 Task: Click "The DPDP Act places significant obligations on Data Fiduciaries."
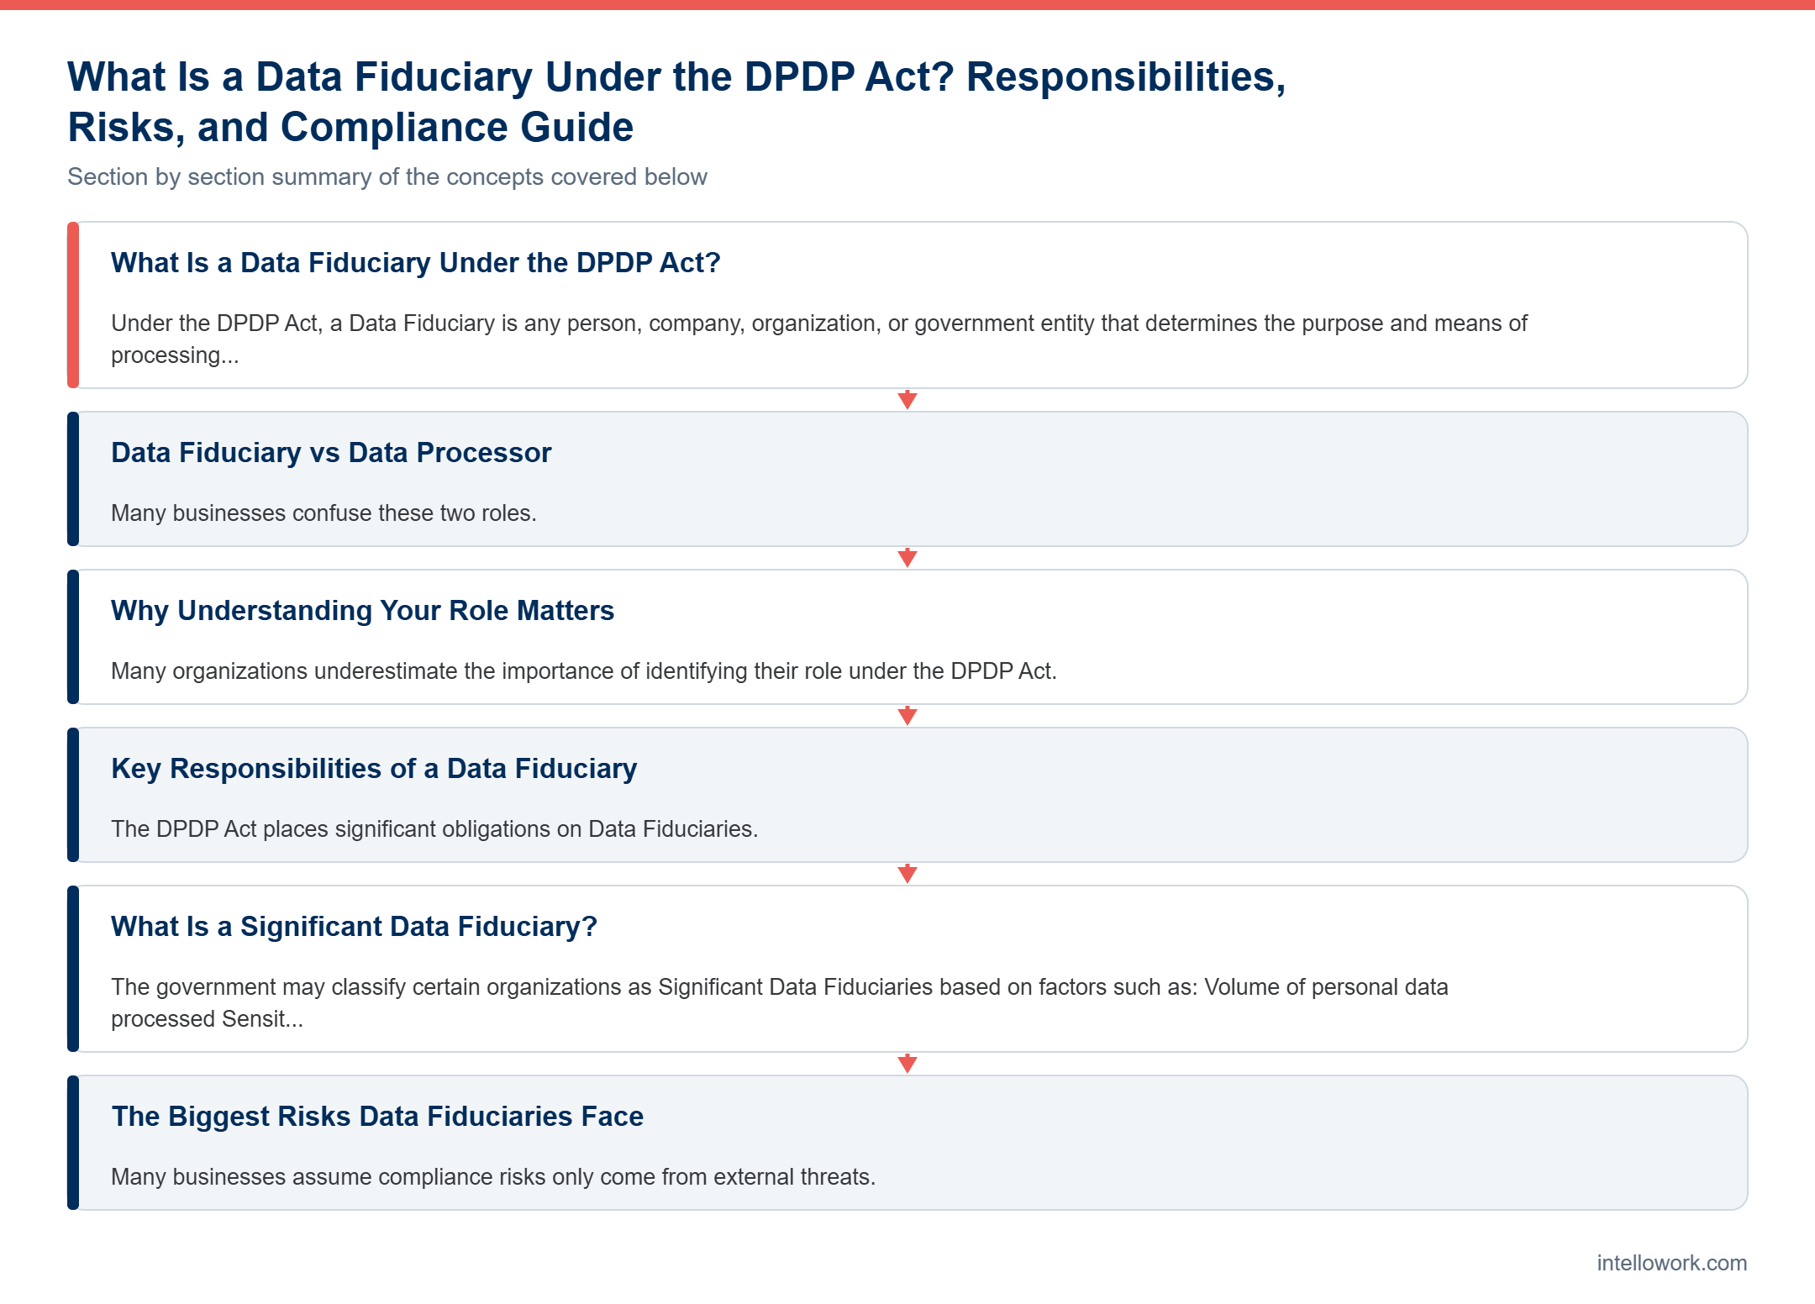tap(434, 828)
